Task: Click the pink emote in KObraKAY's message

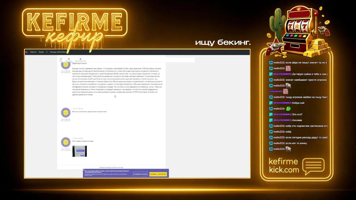Action: (286, 91)
